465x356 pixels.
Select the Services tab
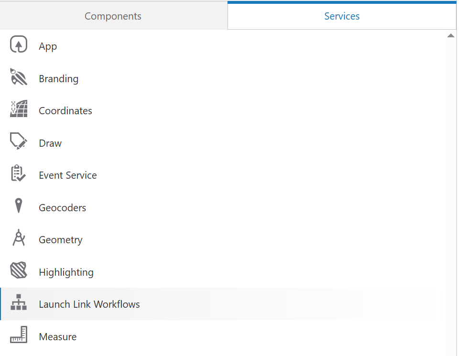tap(342, 16)
